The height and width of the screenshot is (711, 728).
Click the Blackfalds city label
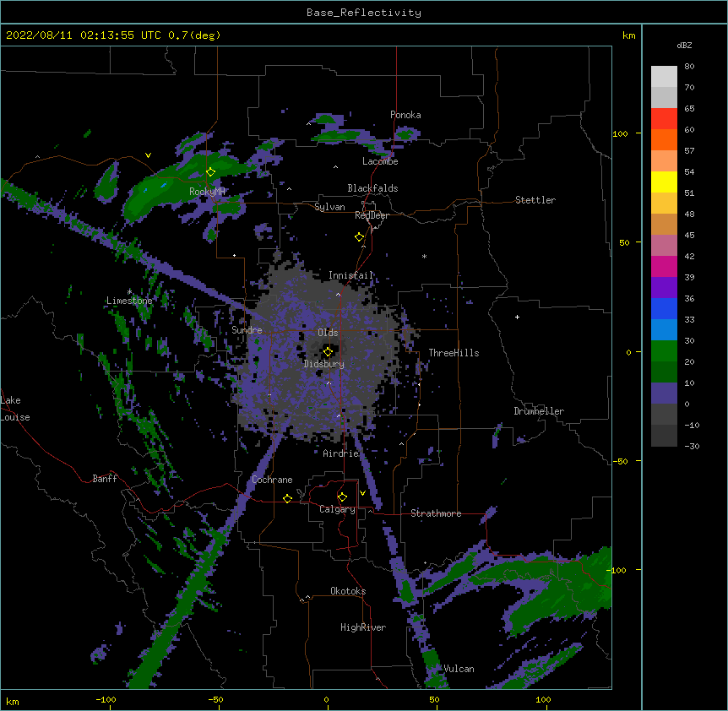(372, 188)
